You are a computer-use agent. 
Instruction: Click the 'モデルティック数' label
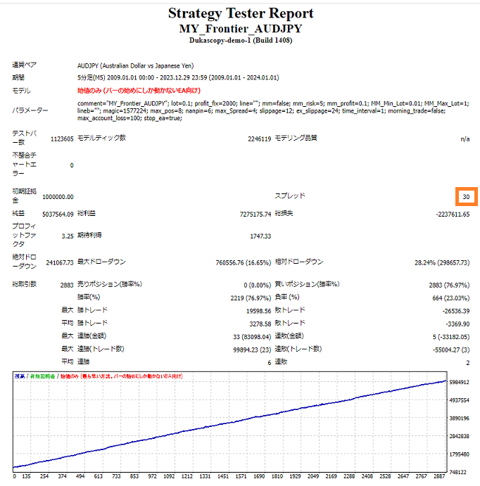[x=101, y=138]
